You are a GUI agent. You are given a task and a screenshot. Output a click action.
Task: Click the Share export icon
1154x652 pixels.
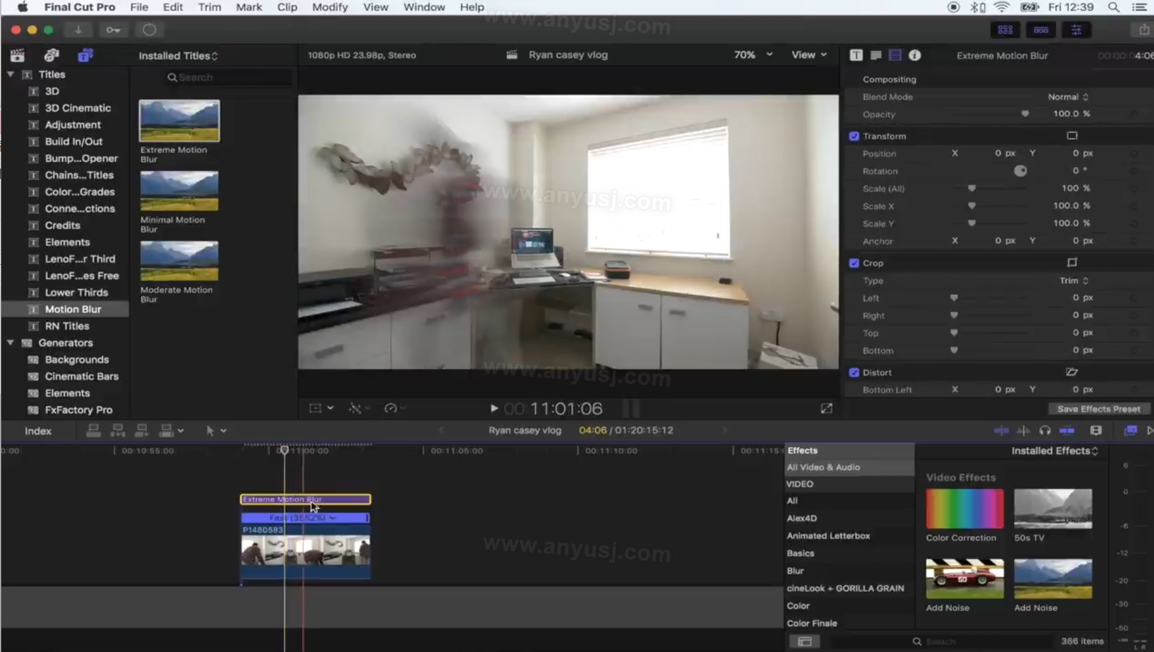(x=1144, y=30)
